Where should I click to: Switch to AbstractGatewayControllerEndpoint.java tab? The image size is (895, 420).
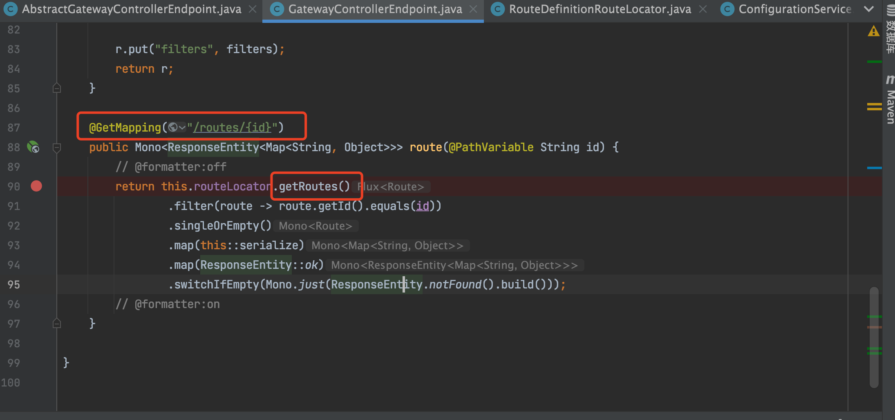click(x=131, y=9)
